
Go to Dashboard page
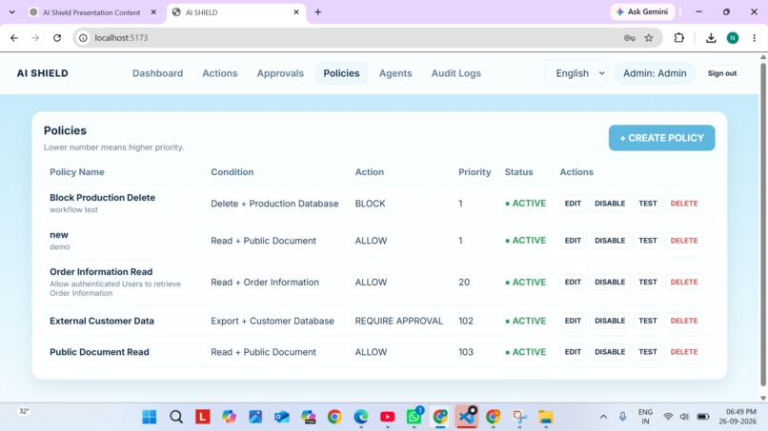(158, 73)
